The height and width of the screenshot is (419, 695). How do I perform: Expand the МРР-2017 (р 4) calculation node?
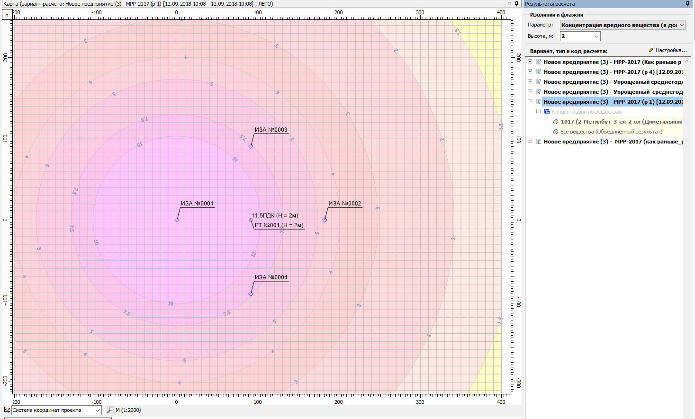530,71
